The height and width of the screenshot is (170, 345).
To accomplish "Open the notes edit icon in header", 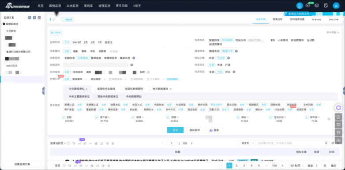I will 326,6.
